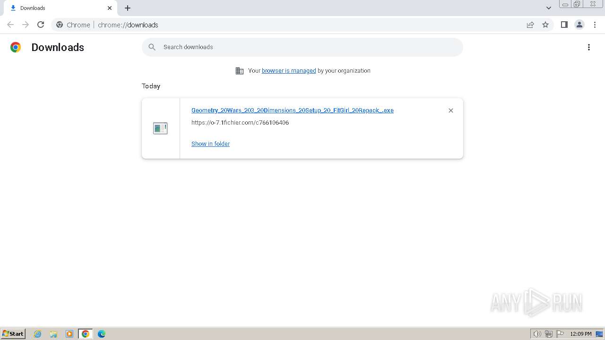Open Windows Media Player from the taskbar
Viewport: 605px width, 340px height.
(x=69, y=334)
